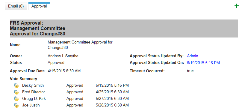Click Becky Smith's voter icon
242x111 pixels.
pyautogui.click(x=16, y=85)
